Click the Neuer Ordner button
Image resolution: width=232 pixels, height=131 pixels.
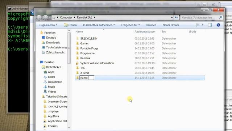coord(171,25)
